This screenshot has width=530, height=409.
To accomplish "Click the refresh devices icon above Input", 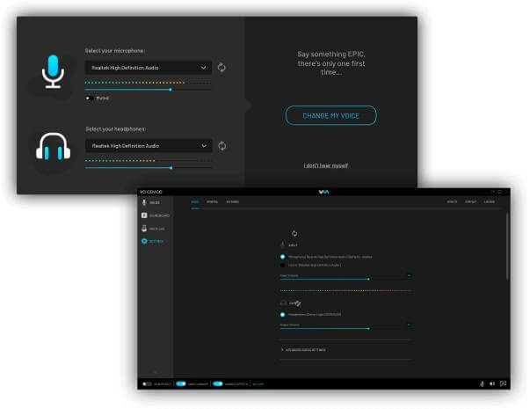I will (x=294, y=233).
